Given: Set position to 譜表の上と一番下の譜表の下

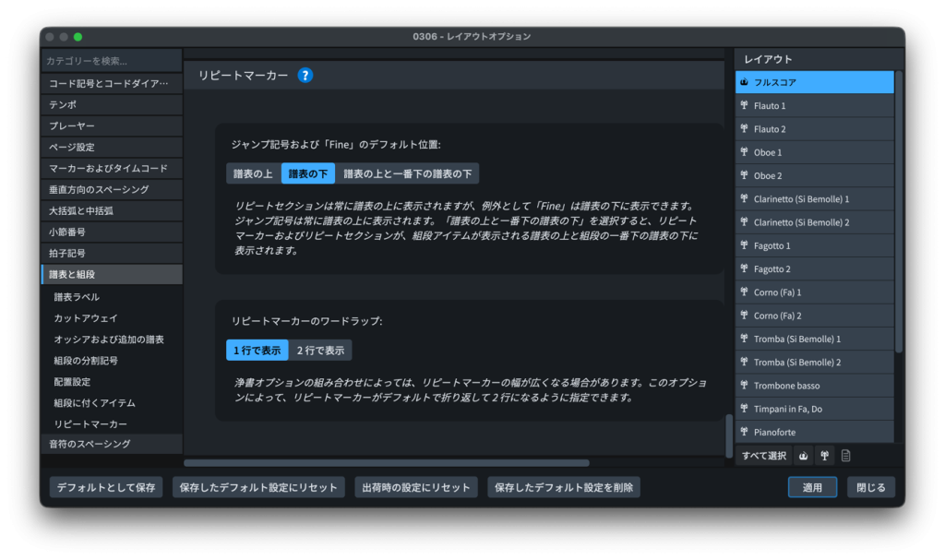Looking at the screenshot, I should pyautogui.click(x=407, y=173).
